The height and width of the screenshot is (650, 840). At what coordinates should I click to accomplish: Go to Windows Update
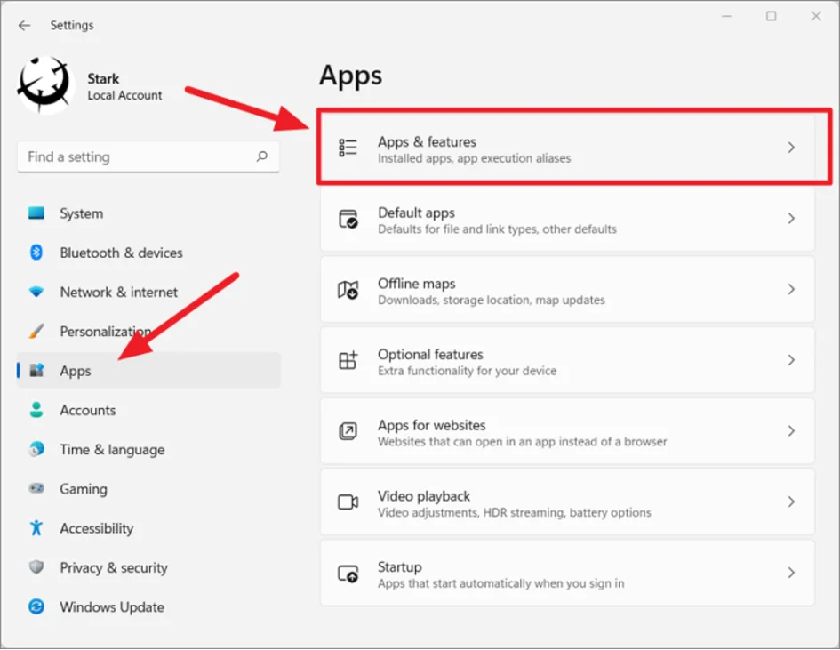111,606
